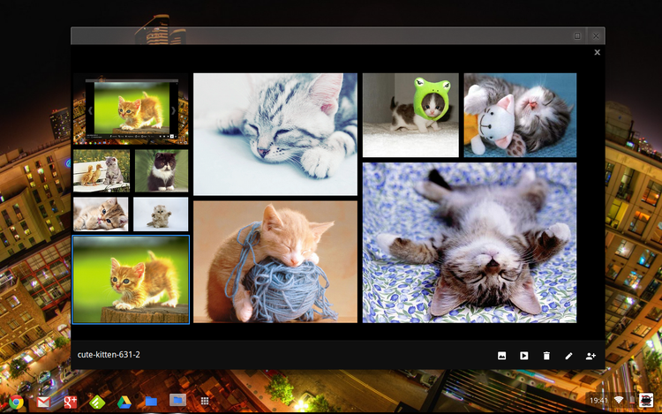Screen dimensions: 662x414
Task: Select the black and white kitten thumbnail
Action: coord(161,170)
